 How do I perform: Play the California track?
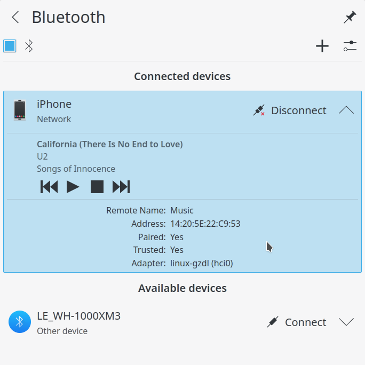[73, 187]
